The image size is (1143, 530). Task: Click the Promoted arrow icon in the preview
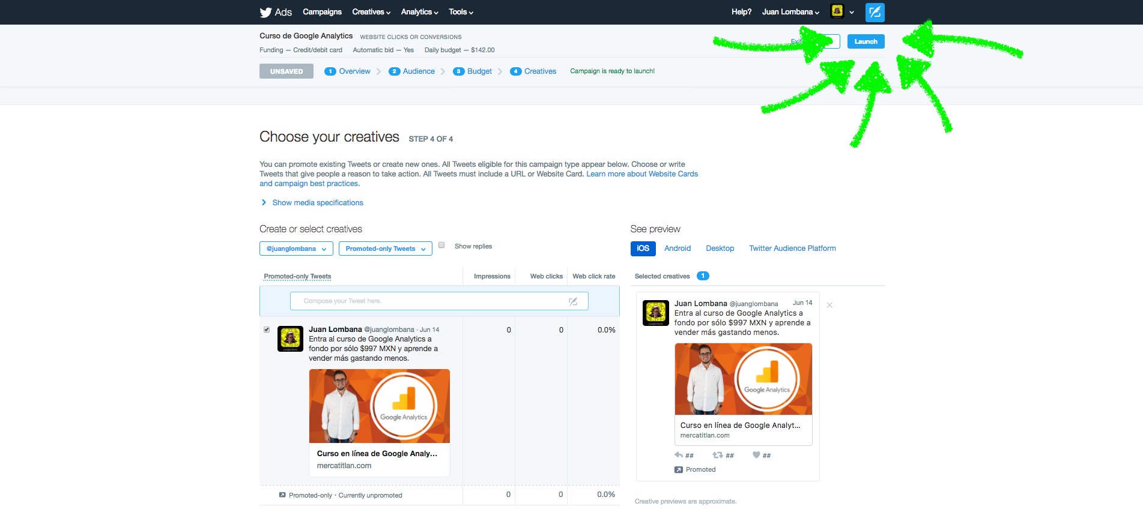(x=679, y=469)
